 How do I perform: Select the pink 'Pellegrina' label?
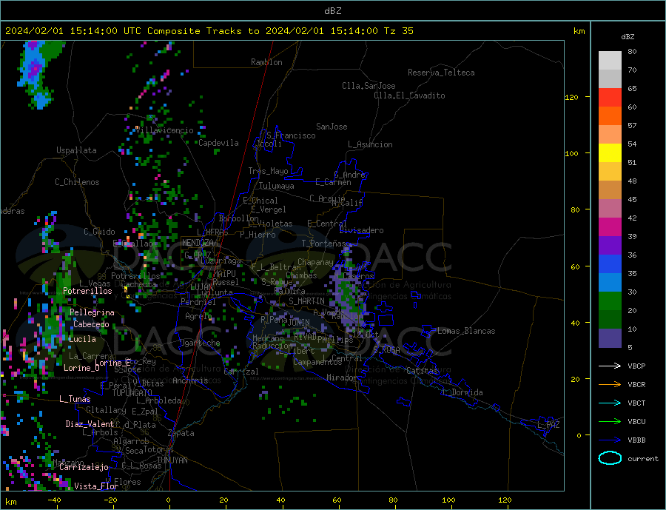[92, 312]
